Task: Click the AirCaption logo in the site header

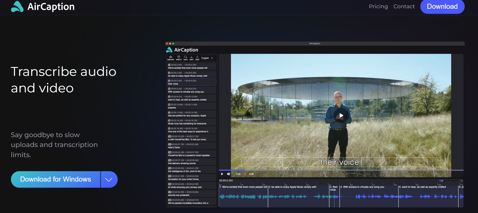Action: coord(43,7)
